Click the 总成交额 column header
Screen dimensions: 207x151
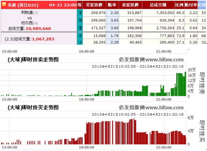click(x=158, y=5)
